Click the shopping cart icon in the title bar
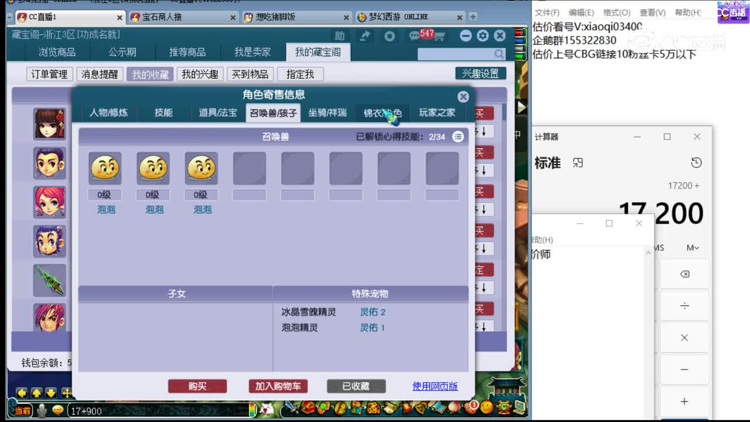Viewport: 750px width, 422px height. pyautogui.click(x=441, y=36)
